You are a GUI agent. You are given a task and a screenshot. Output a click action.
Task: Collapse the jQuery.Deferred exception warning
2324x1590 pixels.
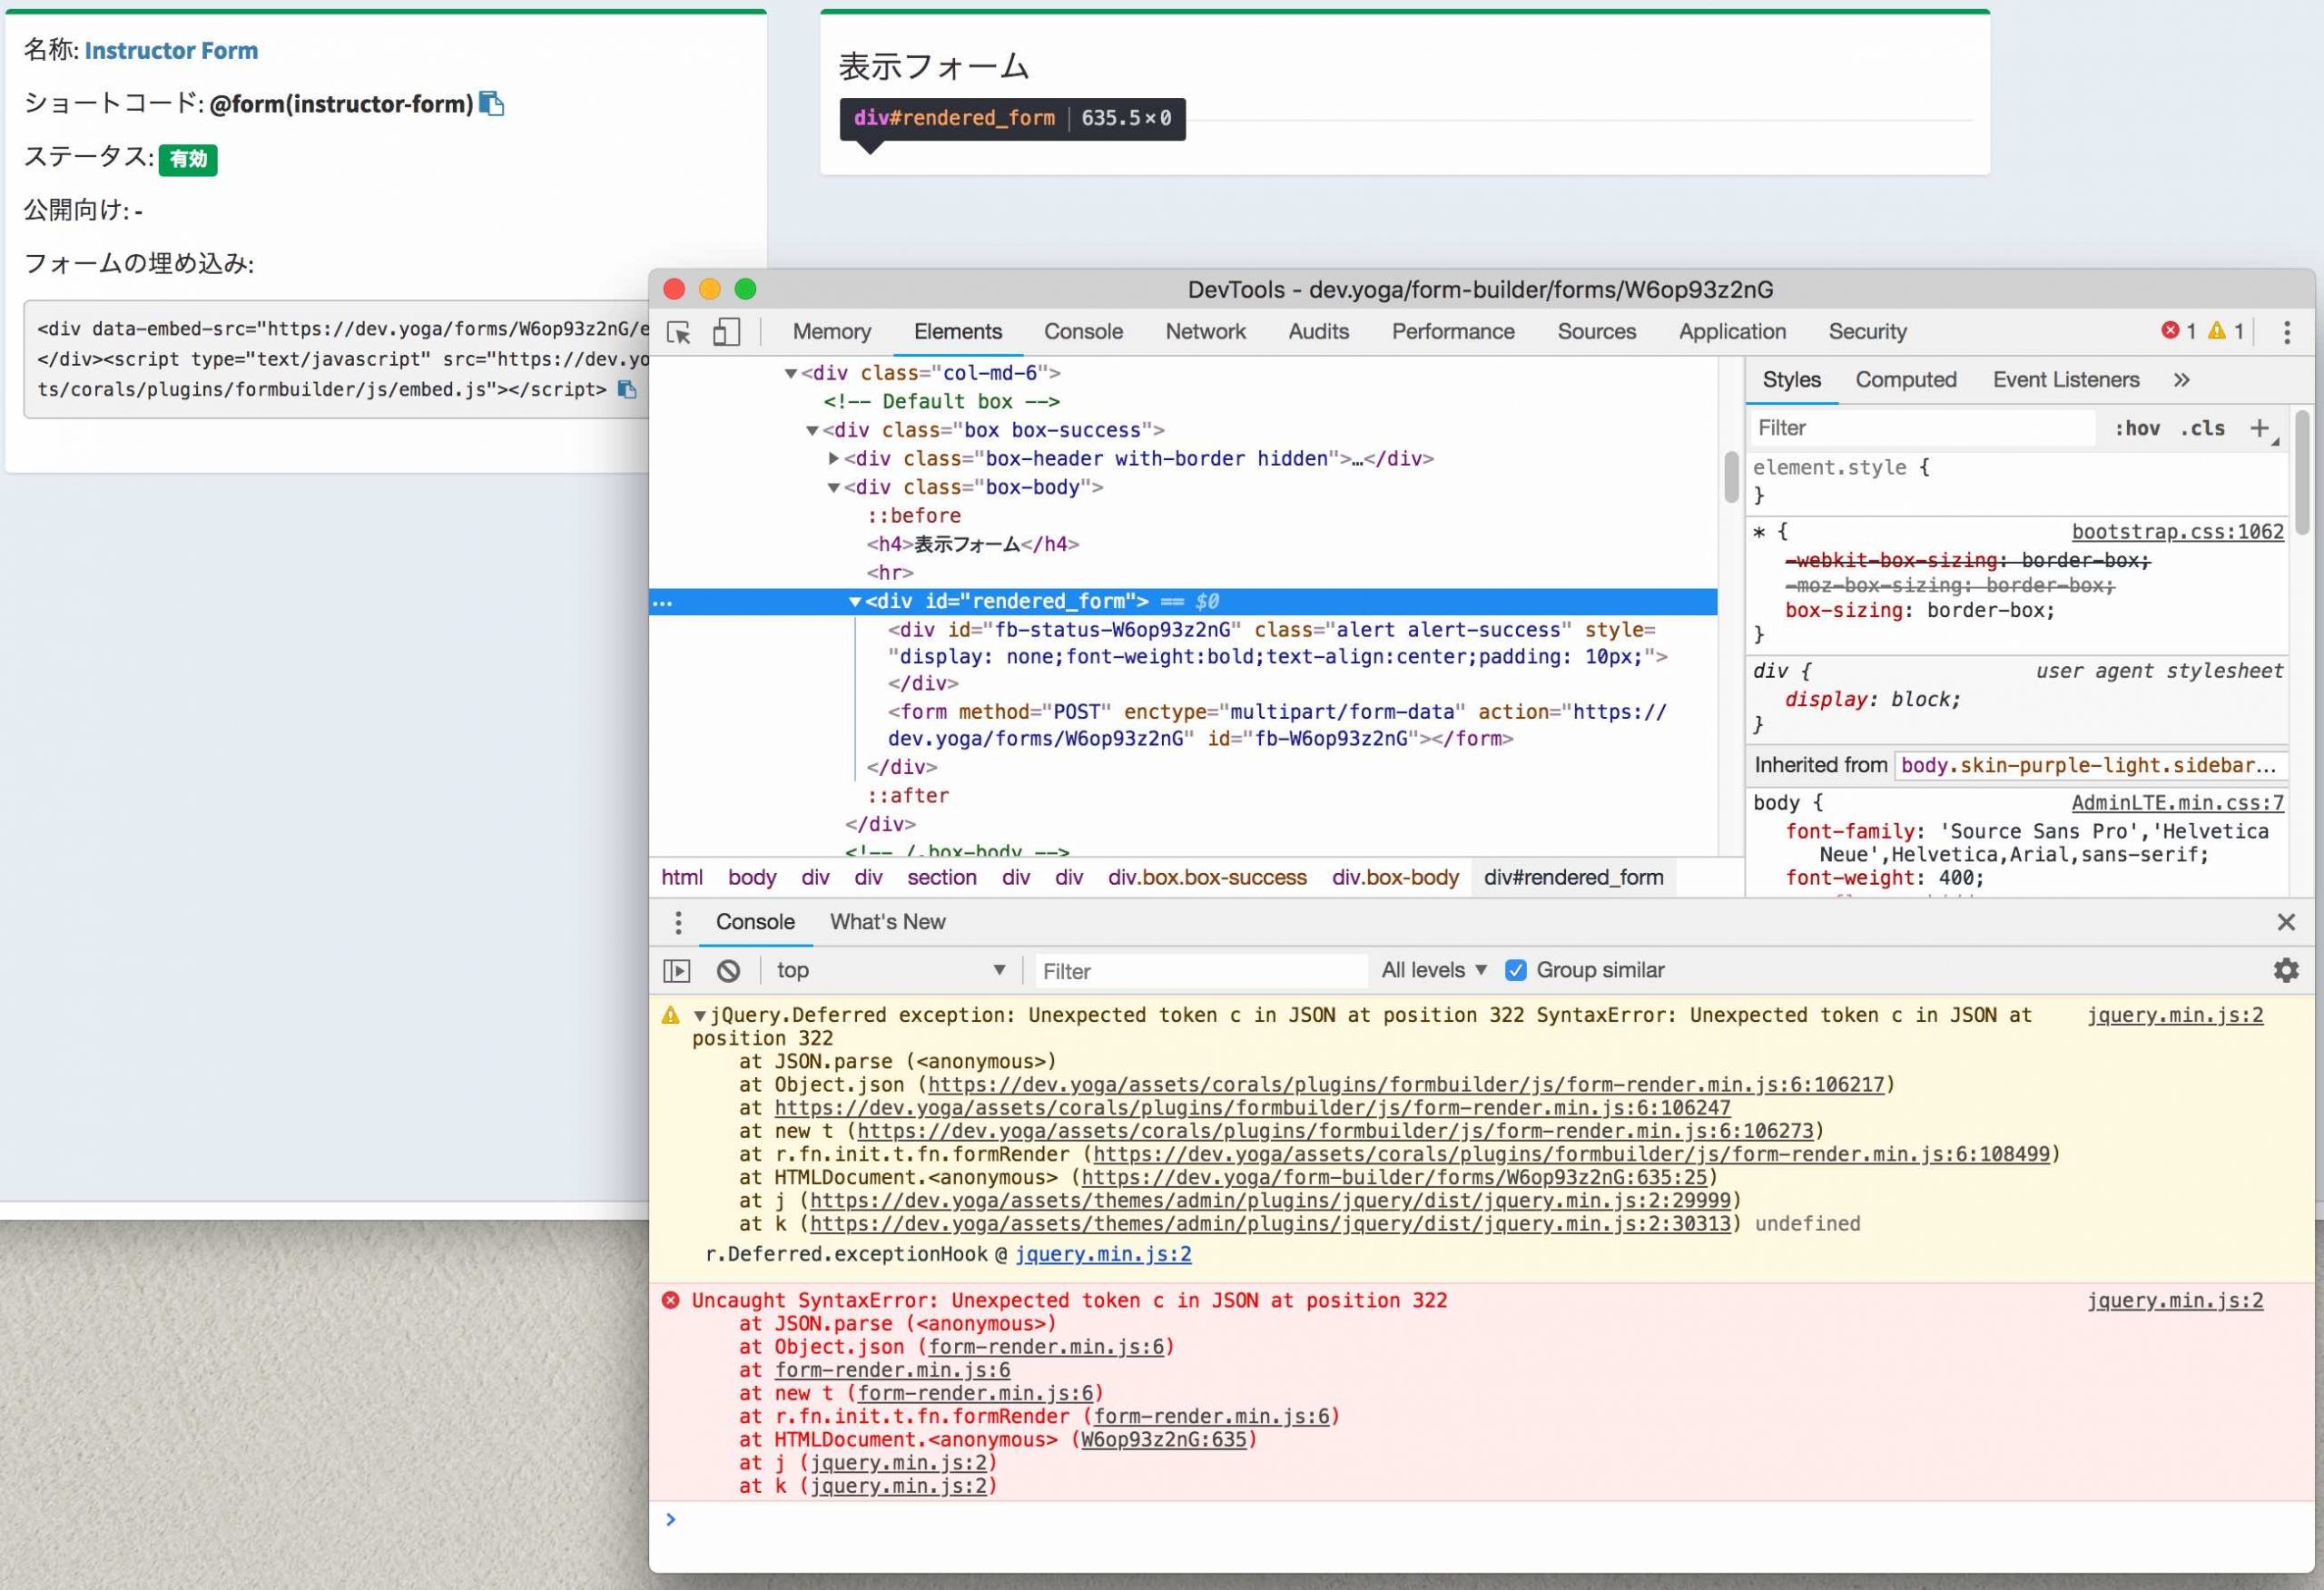click(x=700, y=1016)
